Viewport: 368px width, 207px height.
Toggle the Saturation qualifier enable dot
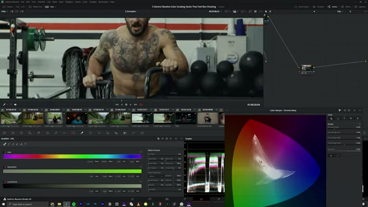[x=5, y=167]
